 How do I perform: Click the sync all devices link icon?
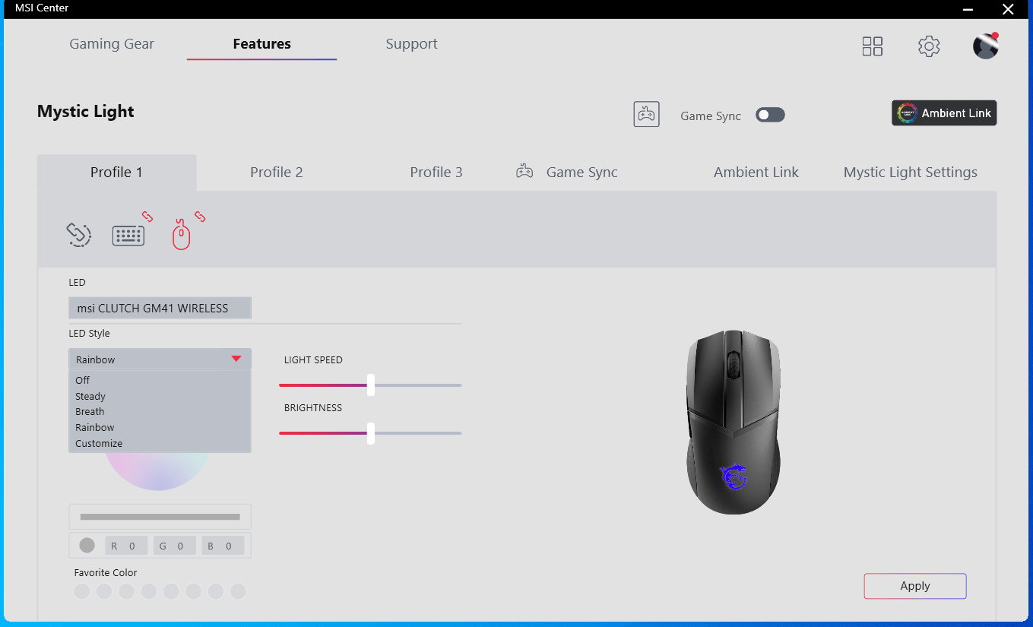pyautogui.click(x=78, y=235)
